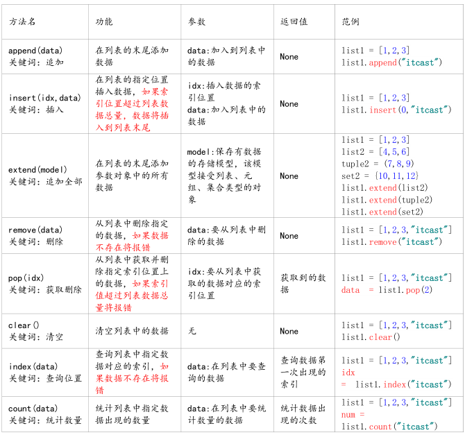Click example code 'list1.clear()'

coord(371,337)
